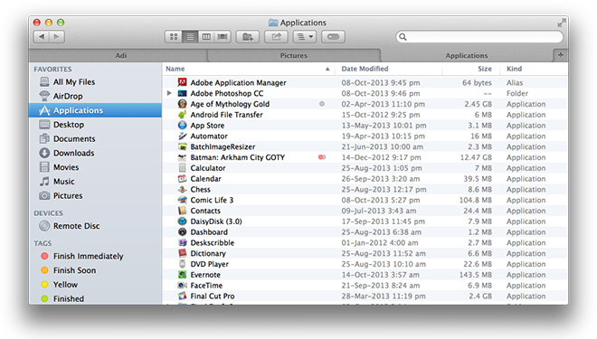Click the Applications title folder icon
The image size is (597, 339).
point(273,23)
